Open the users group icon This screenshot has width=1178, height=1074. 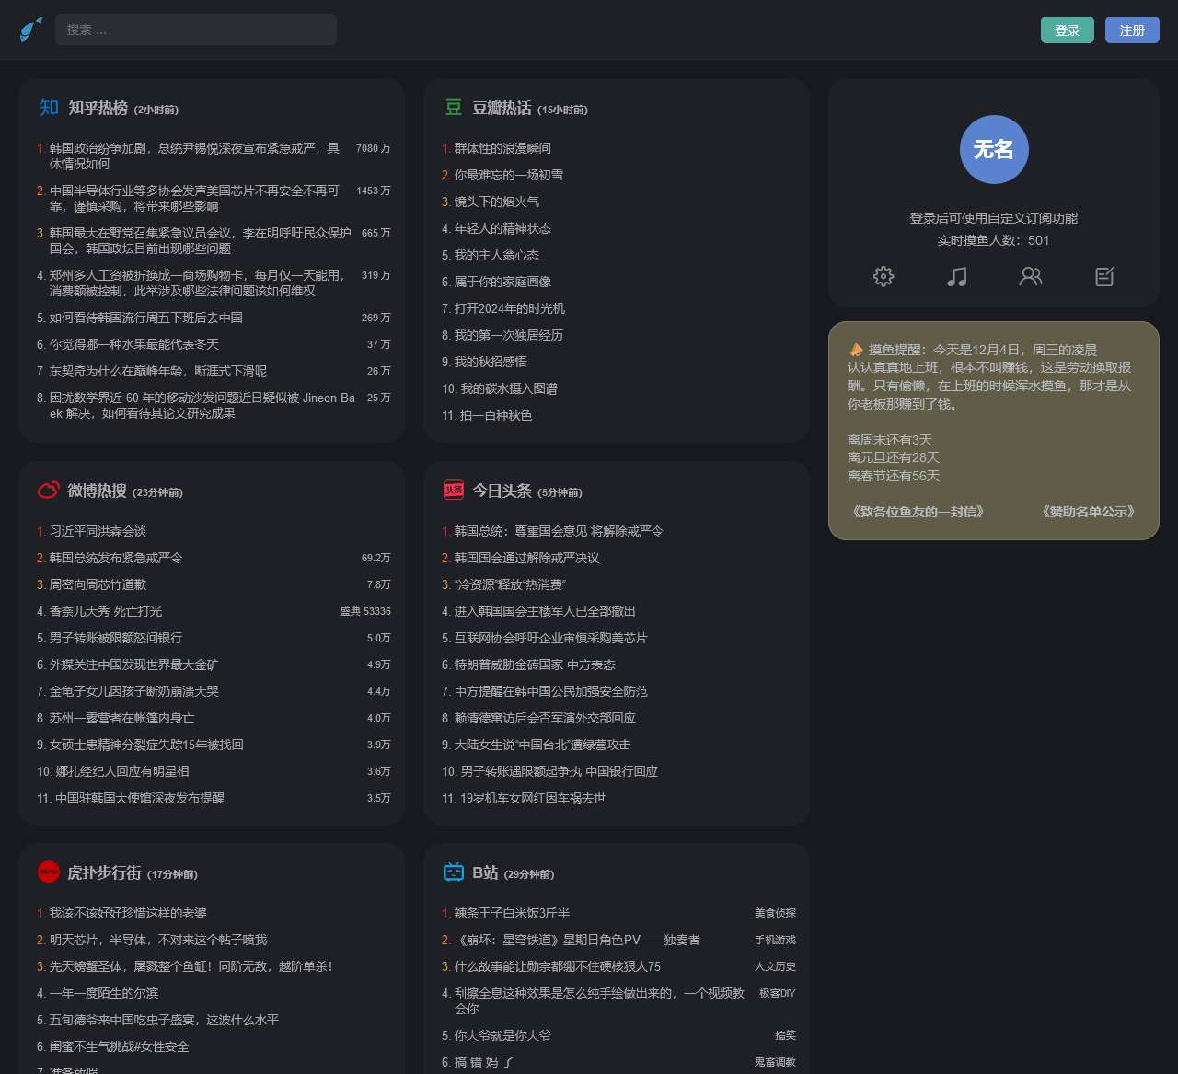(x=1031, y=276)
